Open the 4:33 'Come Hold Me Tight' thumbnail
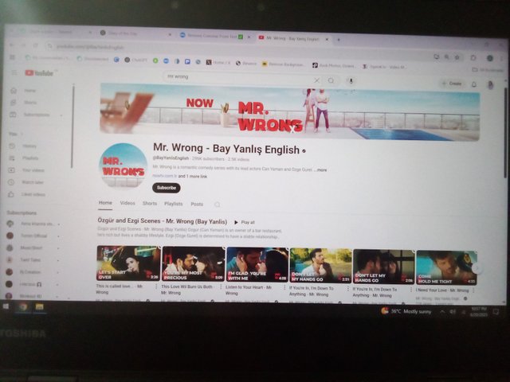Image resolution: width=510 pixels, height=382 pixels. tap(446, 267)
